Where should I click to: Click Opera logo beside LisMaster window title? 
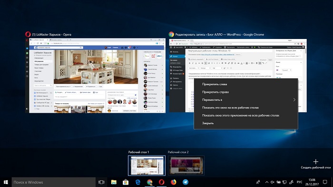(28, 34)
